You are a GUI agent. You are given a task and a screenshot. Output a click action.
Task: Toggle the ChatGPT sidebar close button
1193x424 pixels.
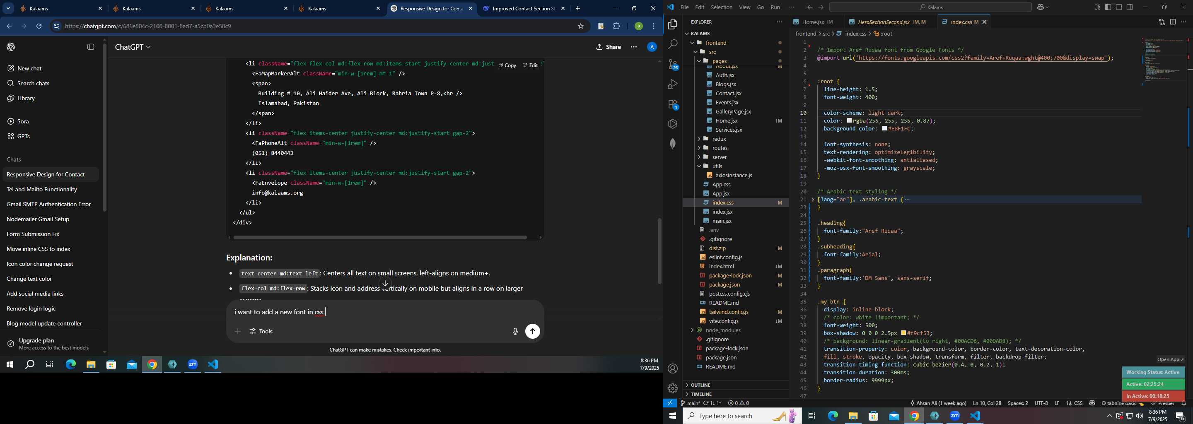coord(91,47)
